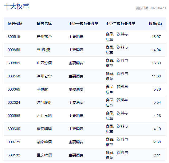
Task: Select the update date 2025-04-11 text
Action: pos(158,8)
